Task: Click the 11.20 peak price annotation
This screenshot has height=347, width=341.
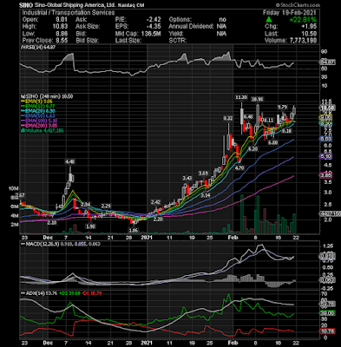Action: [x=241, y=97]
